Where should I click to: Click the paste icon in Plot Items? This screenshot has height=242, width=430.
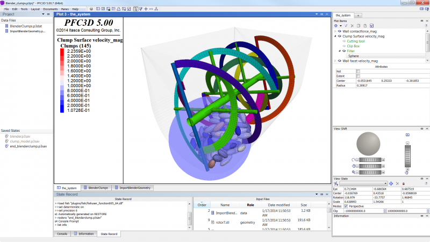coord(365,26)
